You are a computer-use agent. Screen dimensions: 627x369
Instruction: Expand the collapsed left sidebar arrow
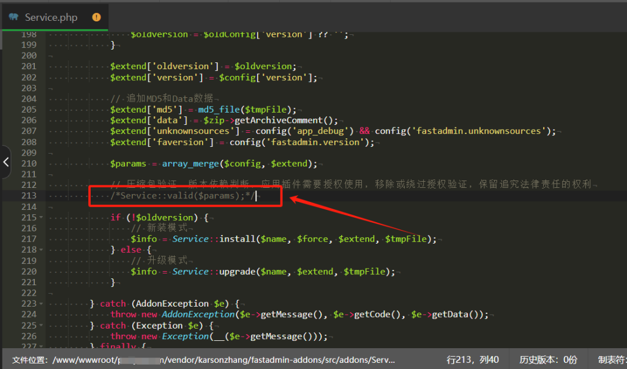(x=6, y=162)
